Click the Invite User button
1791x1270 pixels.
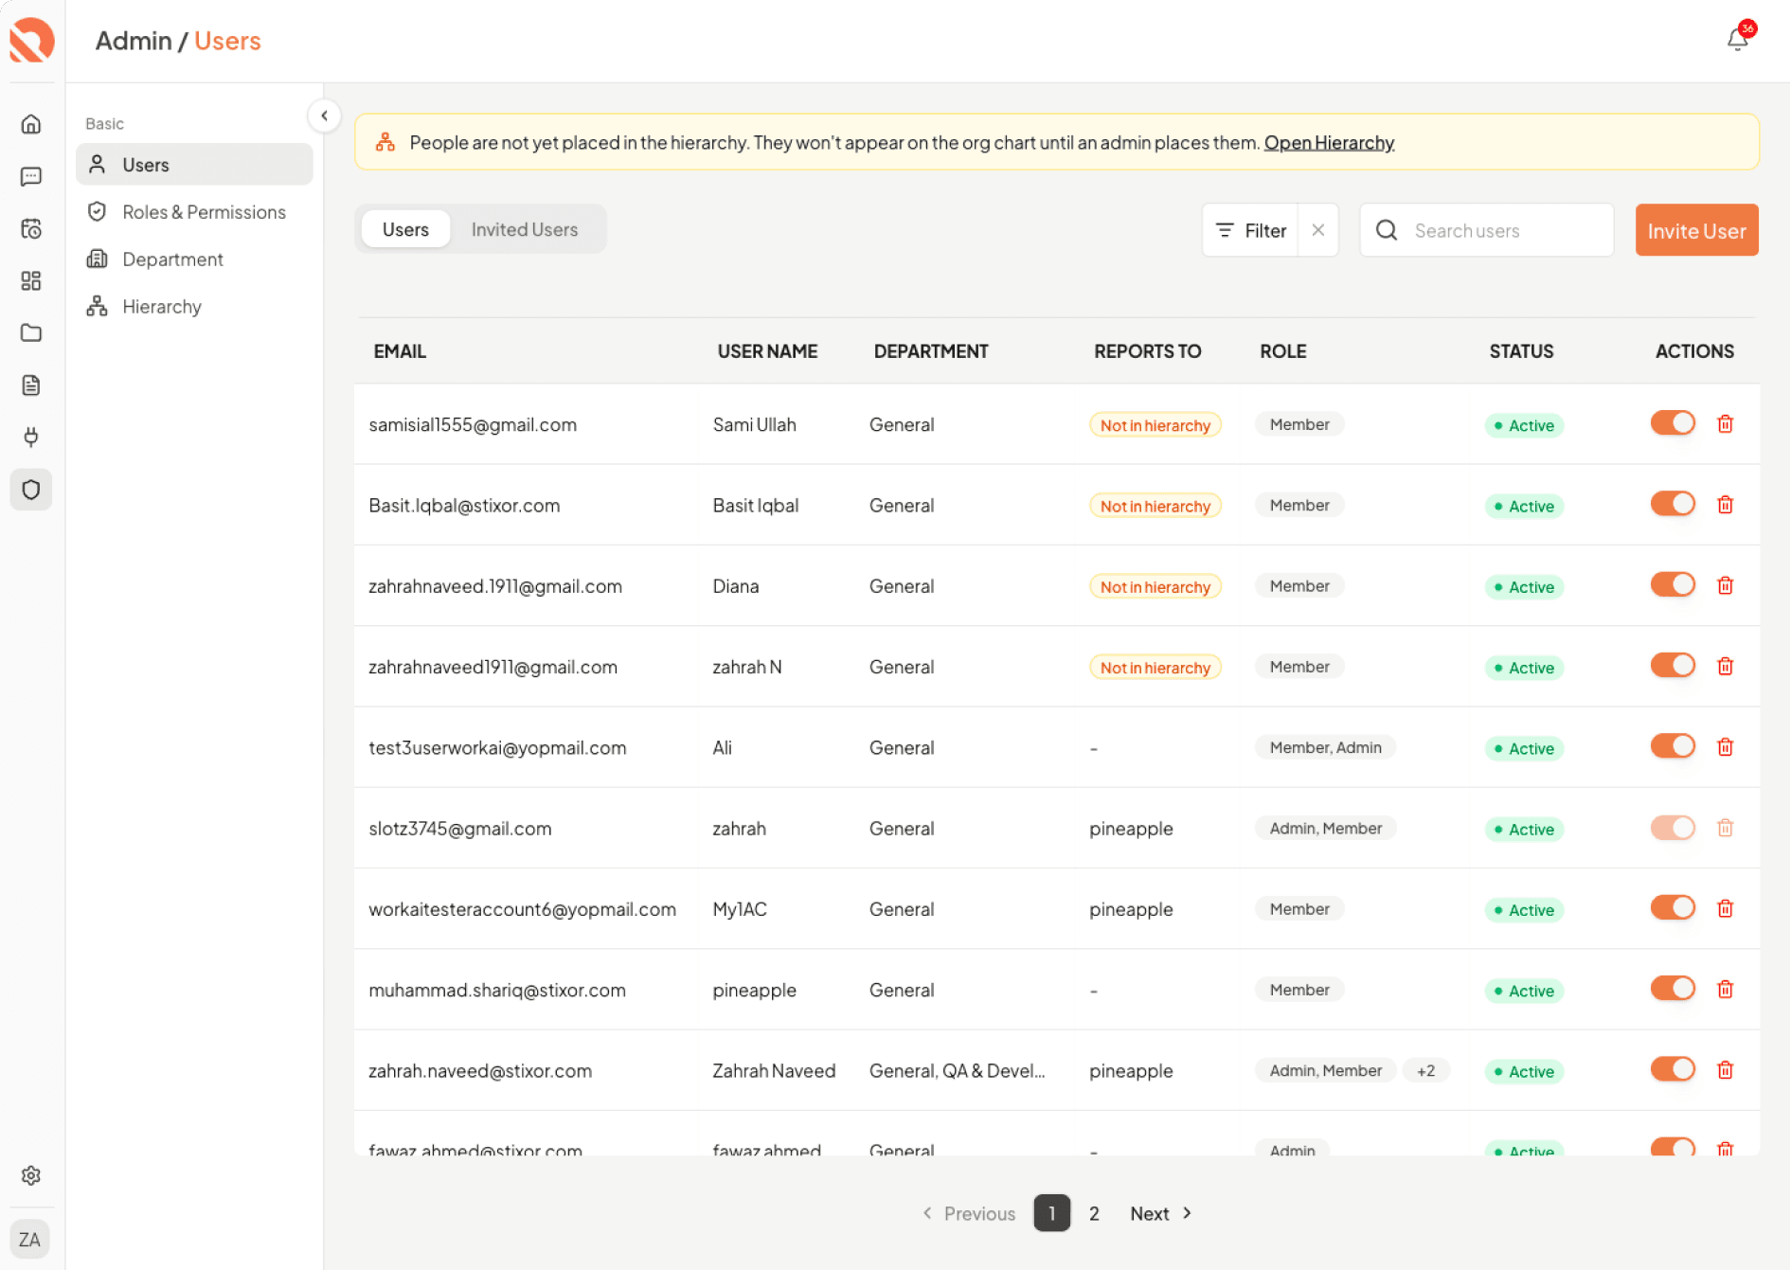click(x=1696, y=230)
